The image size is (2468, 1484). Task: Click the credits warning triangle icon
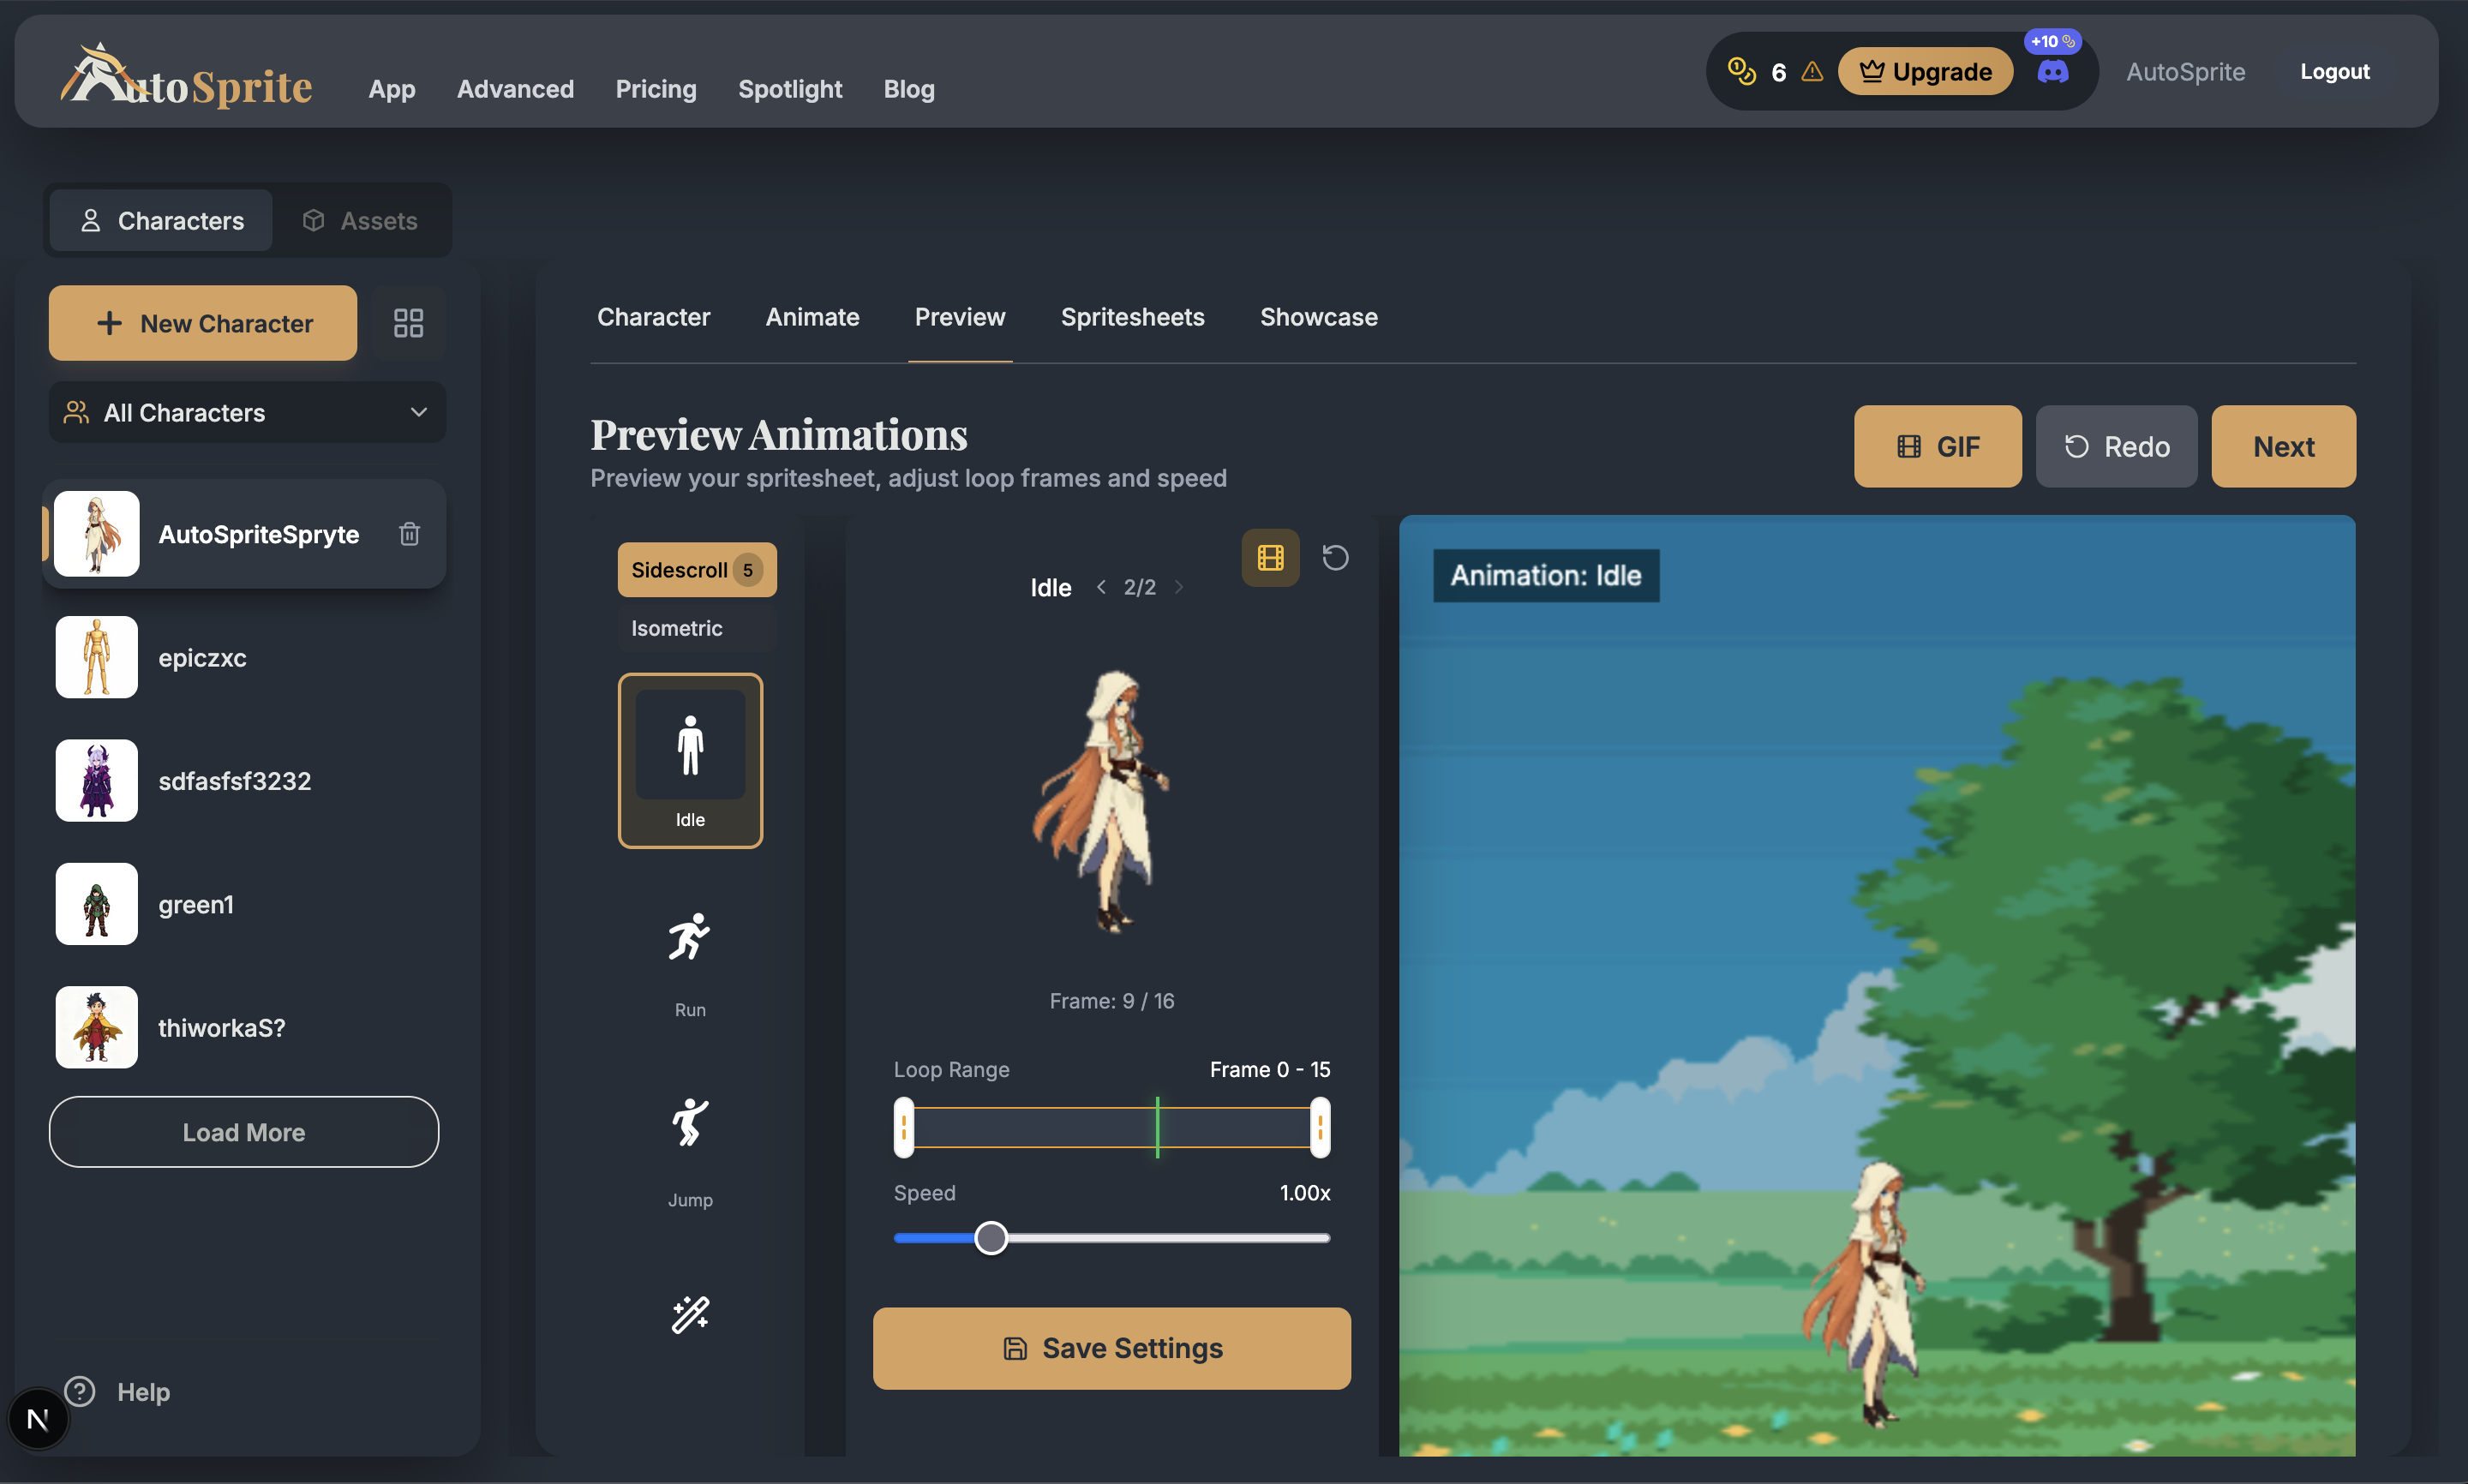[1812, 72]
